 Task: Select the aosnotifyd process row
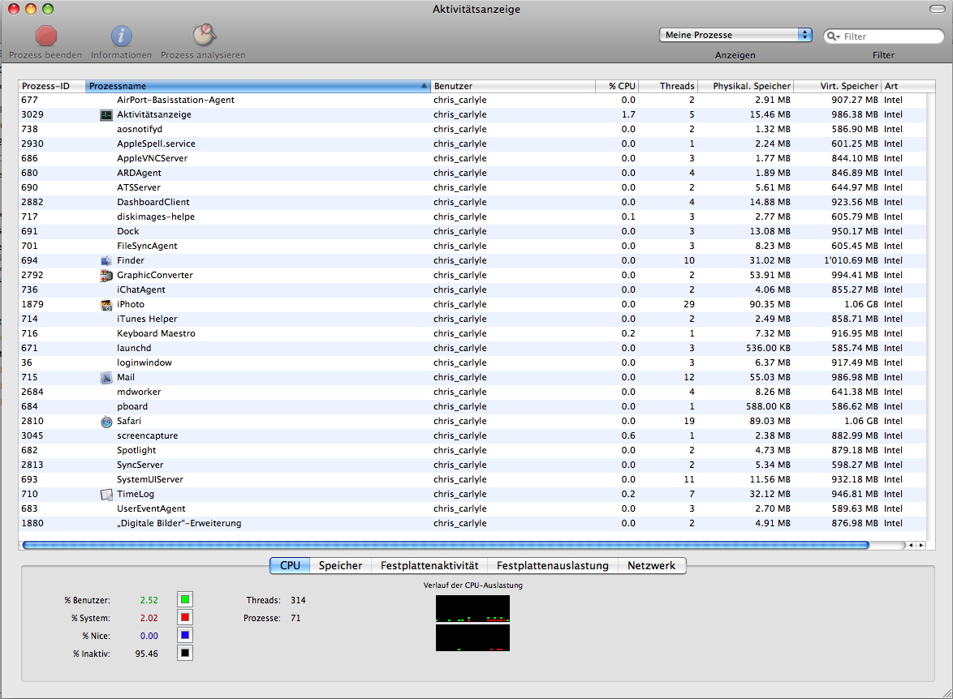pyautogui.click(x=472, y=130)
